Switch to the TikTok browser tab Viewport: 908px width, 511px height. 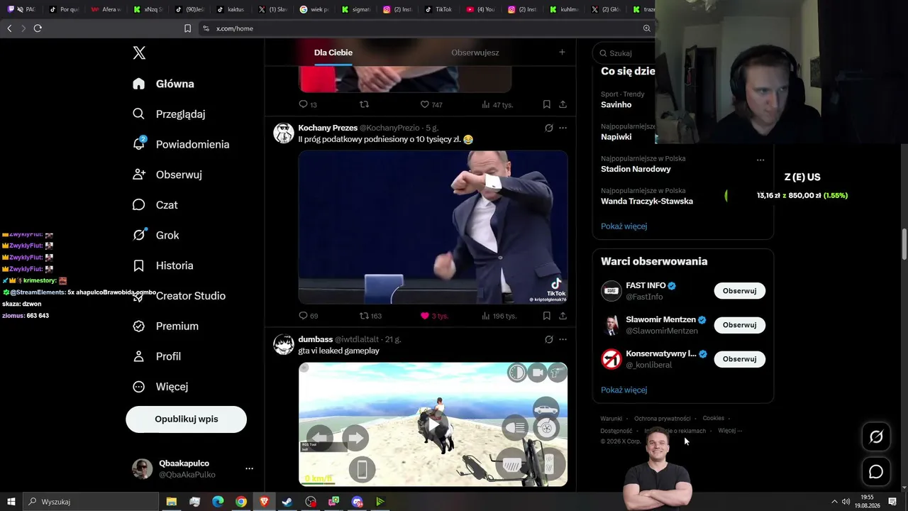point(438,9)
